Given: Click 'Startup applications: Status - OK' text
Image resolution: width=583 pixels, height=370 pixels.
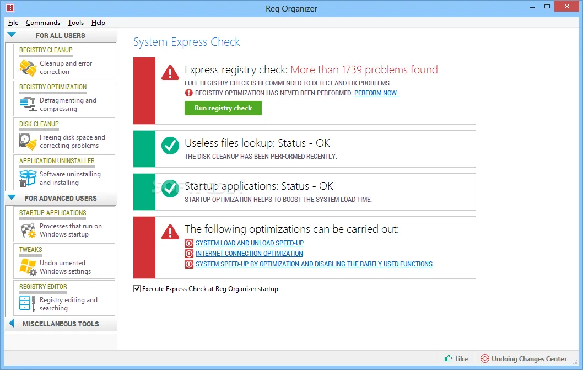Looking at the screenshot, I should click(x=259, y=186).
